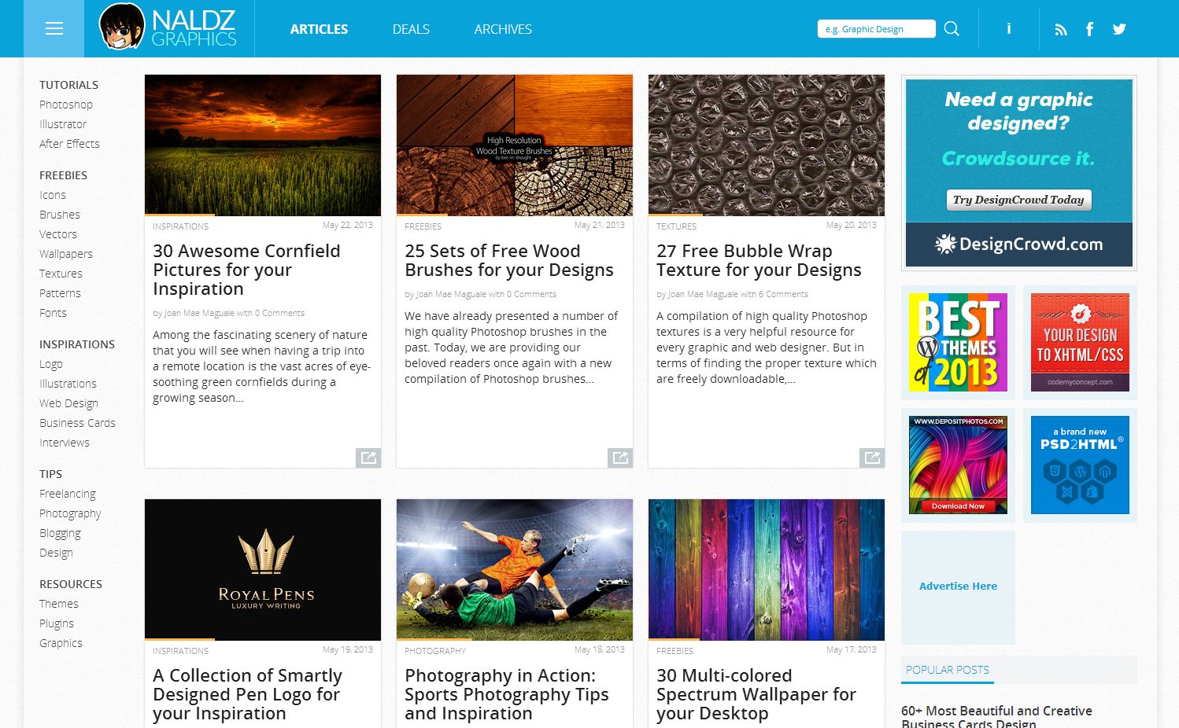Viewport: 1179px width, 728px height.
Task: Click the search magnifier icon
Action: pyautogui.click(x=952, y=29)
